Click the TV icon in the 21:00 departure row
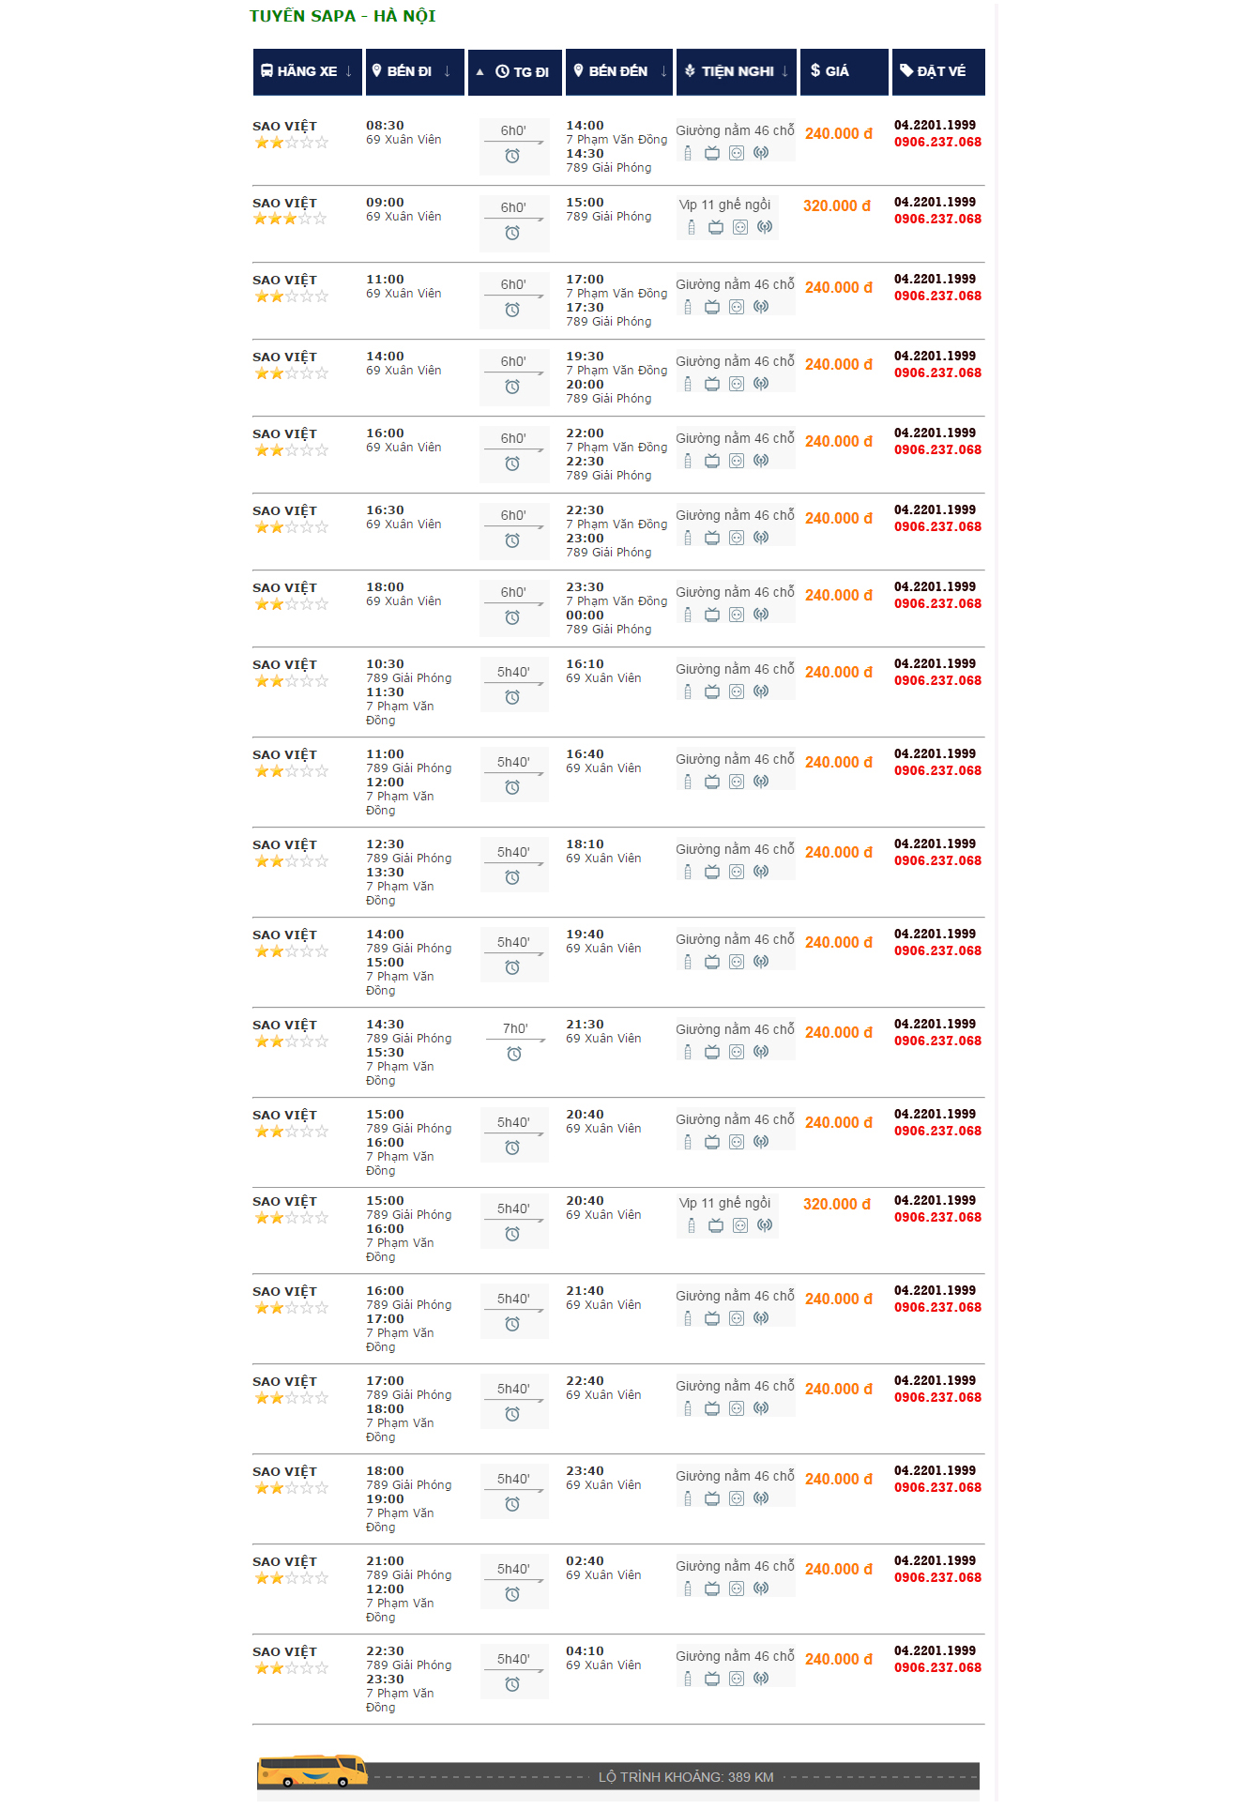 click(712, 1589)
